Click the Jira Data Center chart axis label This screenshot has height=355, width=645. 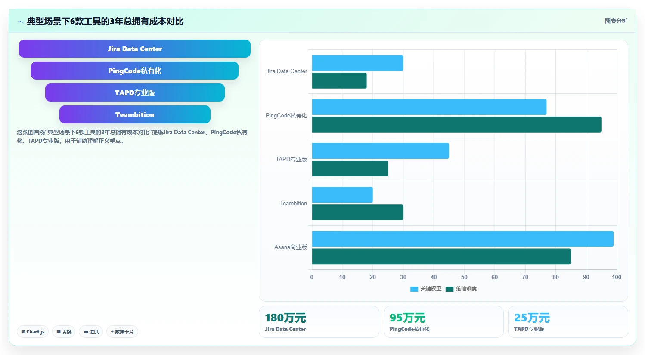[287, 71]
